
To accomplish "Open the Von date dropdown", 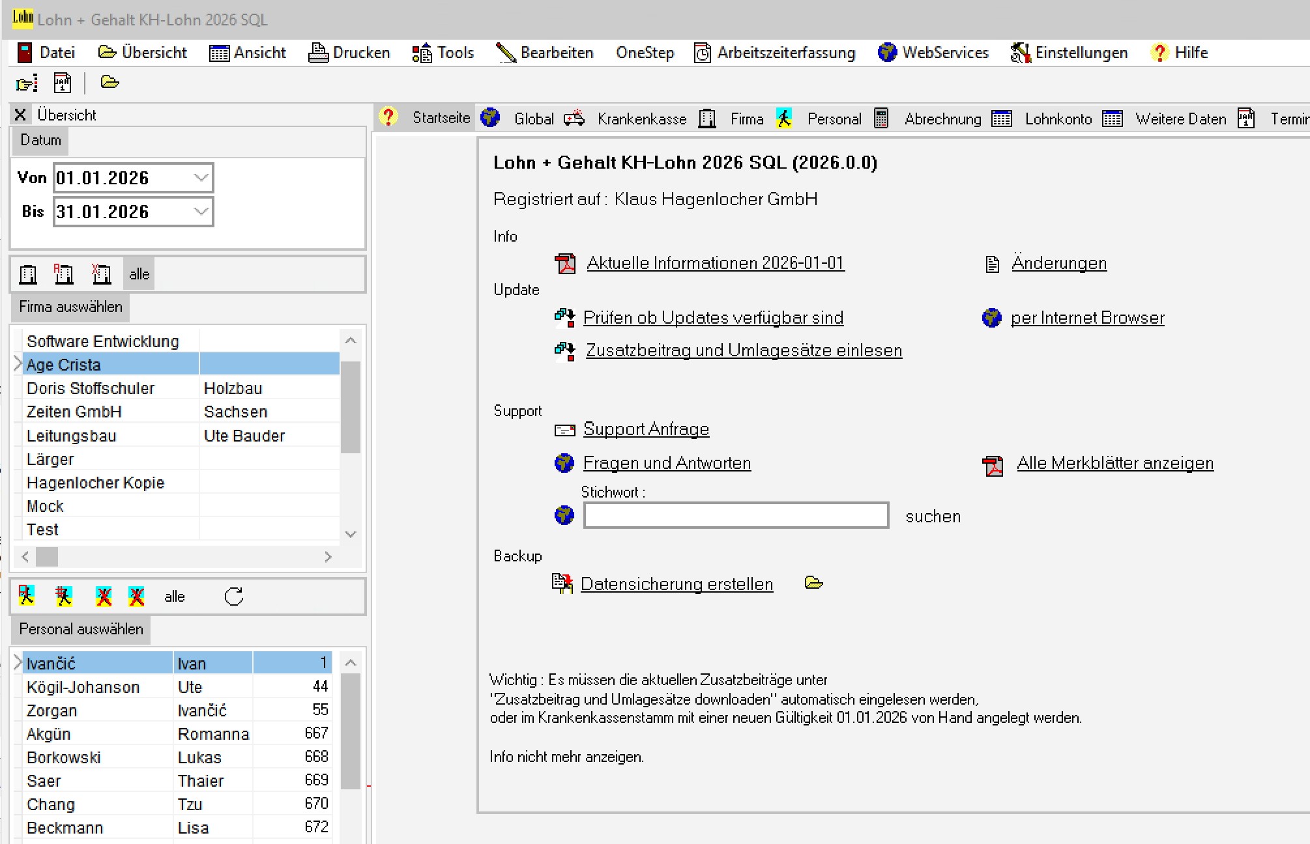I will point(201,178).
